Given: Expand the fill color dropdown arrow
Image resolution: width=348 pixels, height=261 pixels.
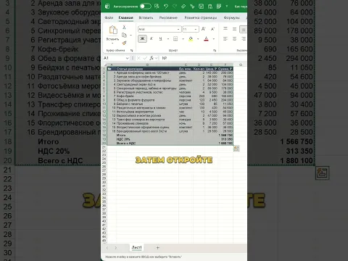Looking at the screenshot, I should (198, 39).
